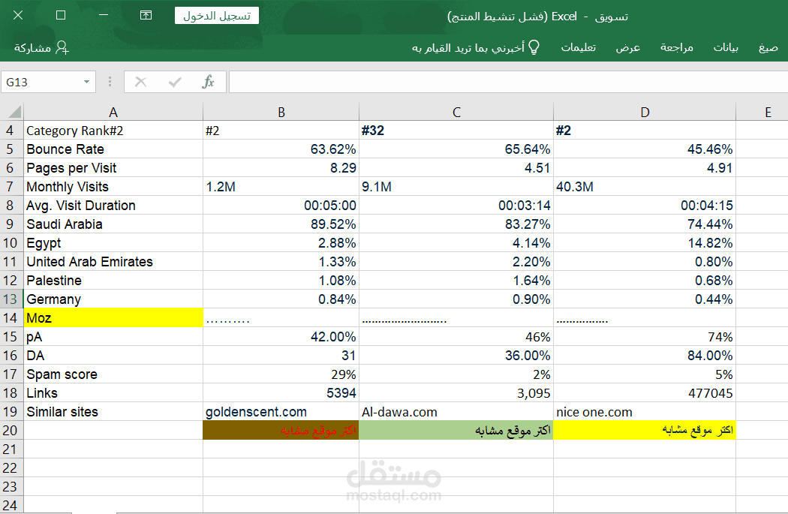Click the تسجيل الدخول sign-in button
788x514 pixels.
point(217,16)
